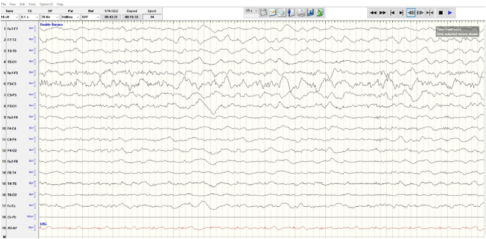Select channel 9 Fp2-F4 label

[x=13, y=117]
